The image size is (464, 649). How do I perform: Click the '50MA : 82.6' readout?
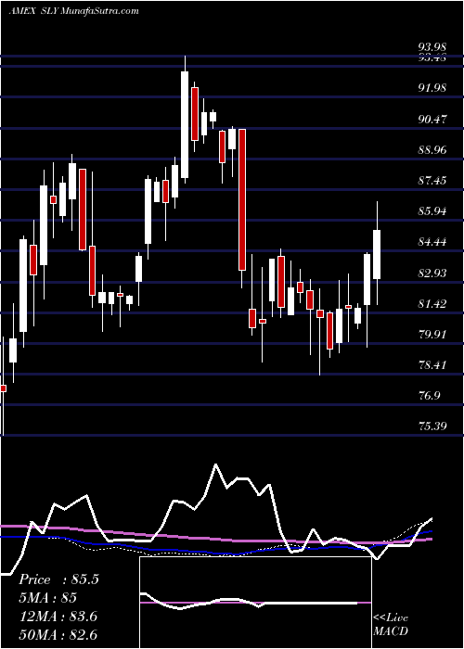click(x=58, y=635)
